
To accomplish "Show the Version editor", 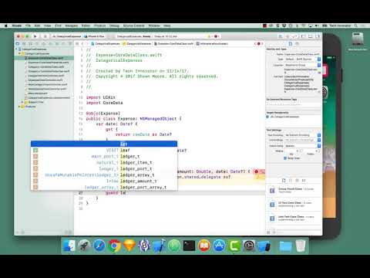I will coord(294,36).
